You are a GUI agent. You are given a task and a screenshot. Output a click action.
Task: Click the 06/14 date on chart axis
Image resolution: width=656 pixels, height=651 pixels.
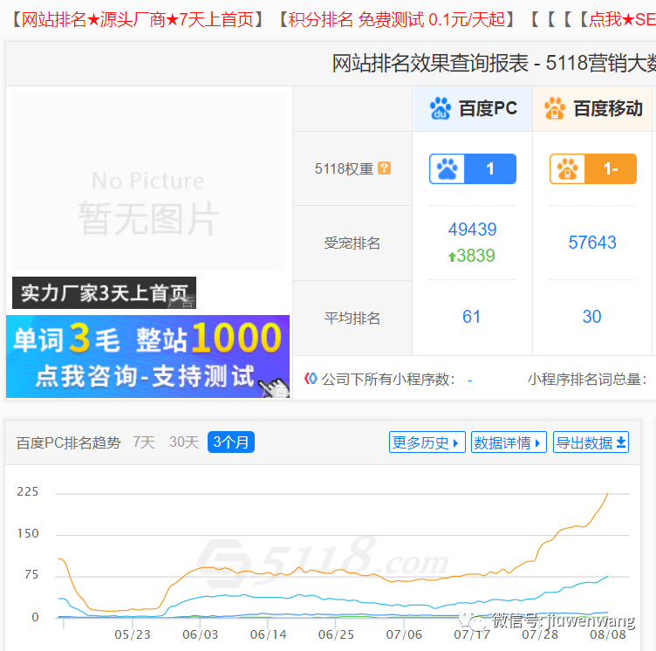[x=268, y=634]
